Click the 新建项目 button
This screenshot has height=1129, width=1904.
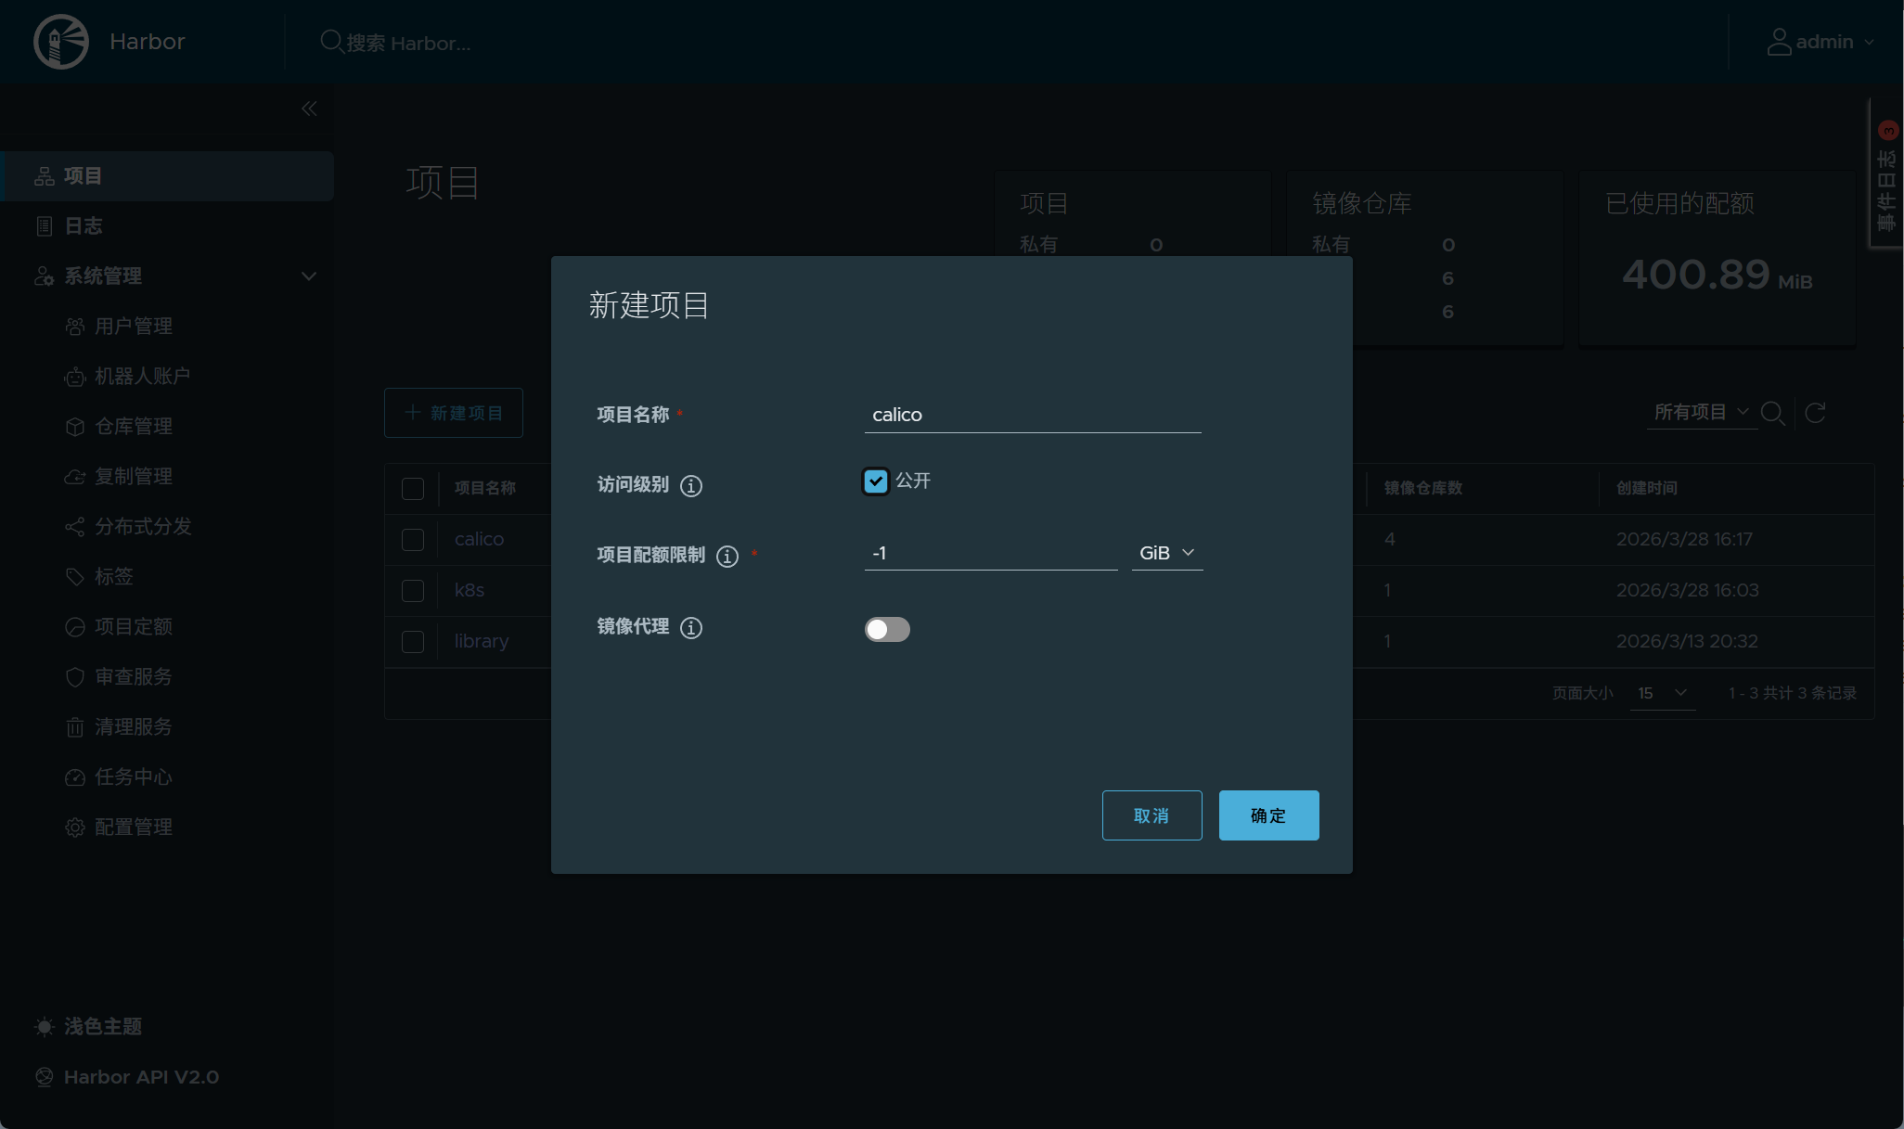(454, 413)
